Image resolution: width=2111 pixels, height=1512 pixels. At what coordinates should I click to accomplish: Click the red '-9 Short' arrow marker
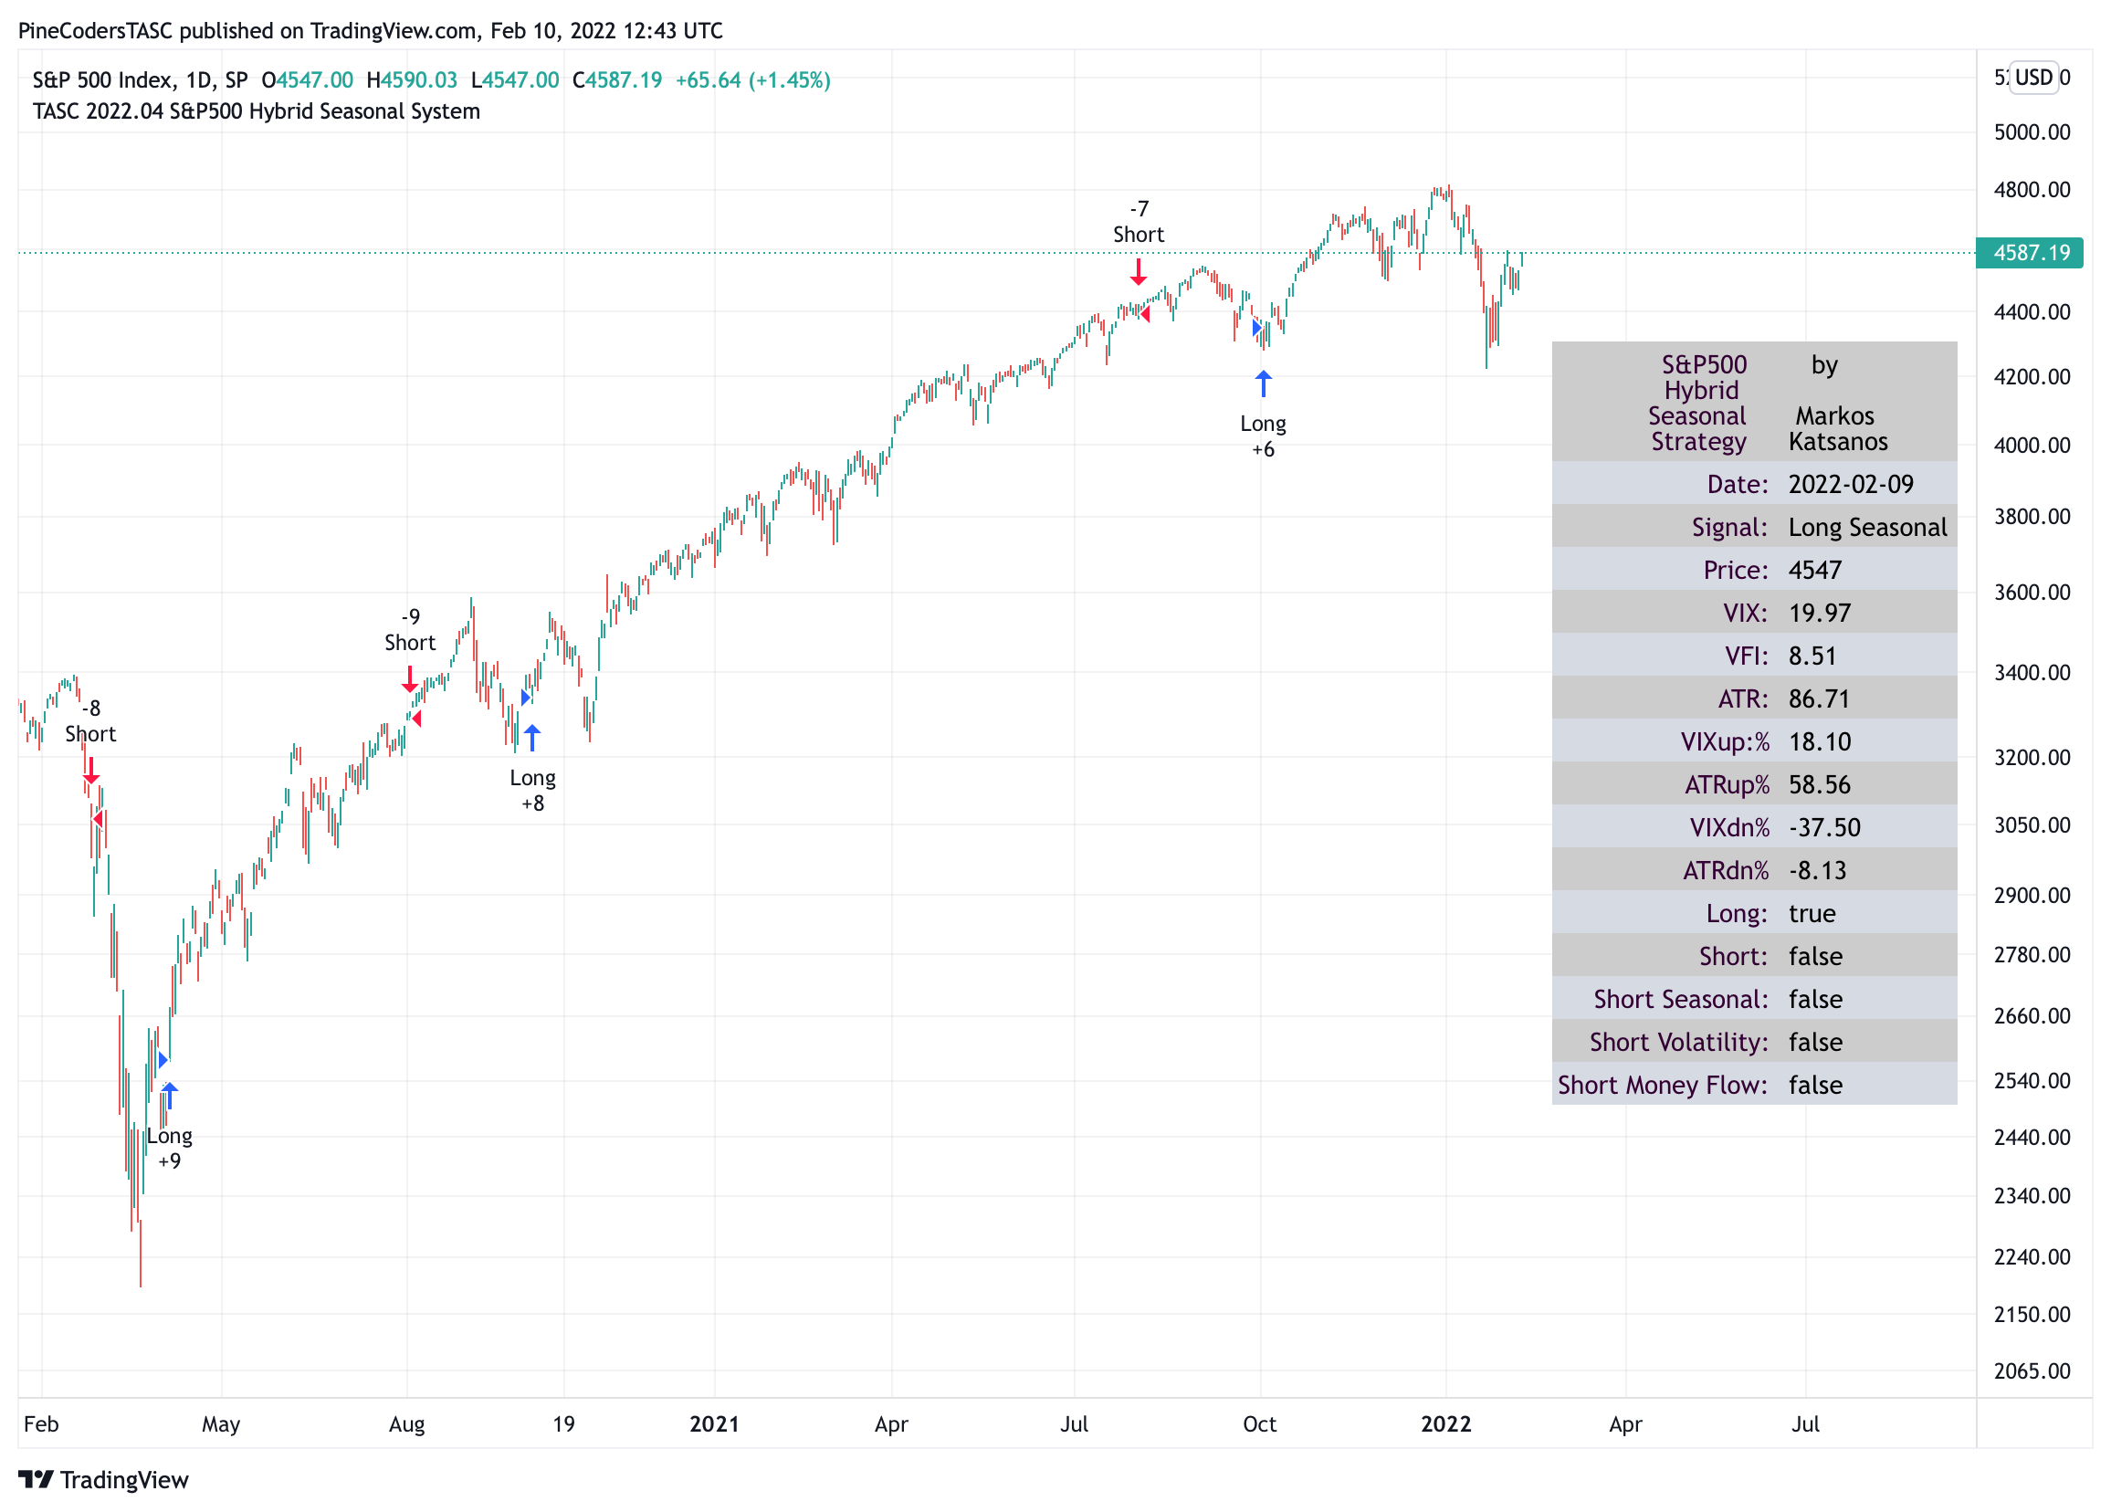point(410,679)
